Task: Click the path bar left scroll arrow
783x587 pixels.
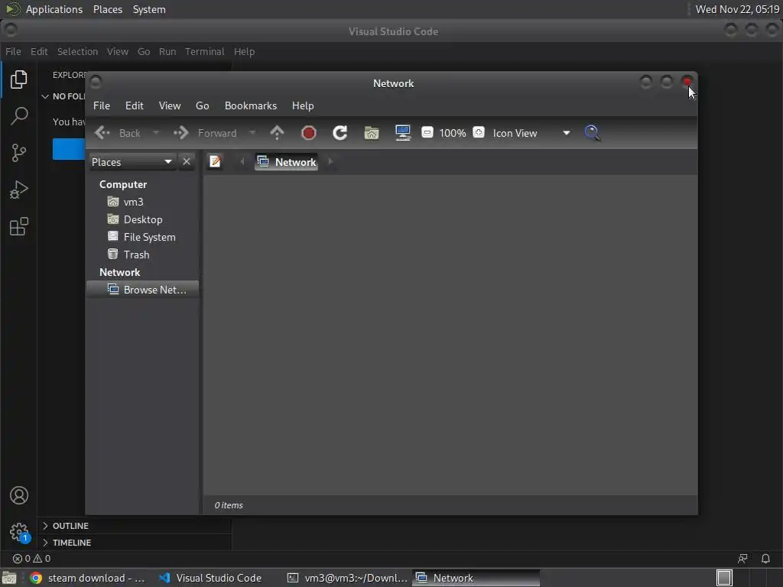Action: coord(242,162)
